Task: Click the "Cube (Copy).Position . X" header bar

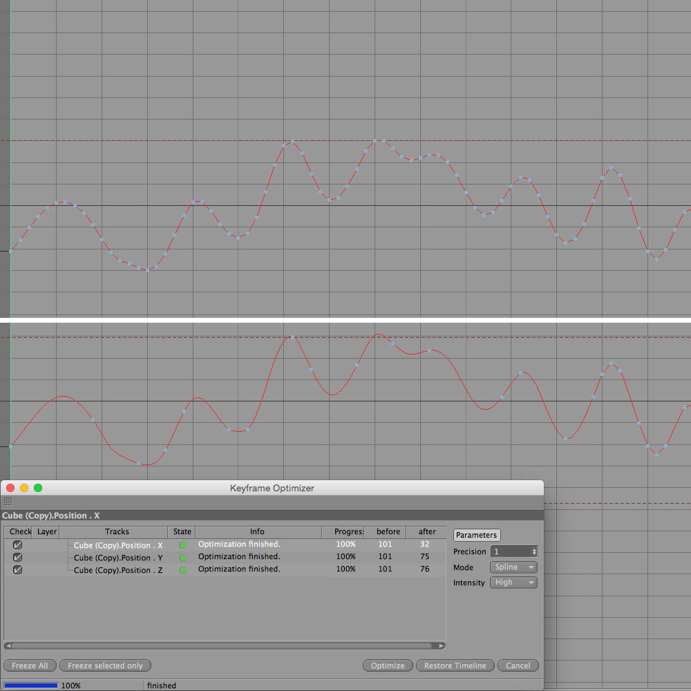Action: (272, 515)
